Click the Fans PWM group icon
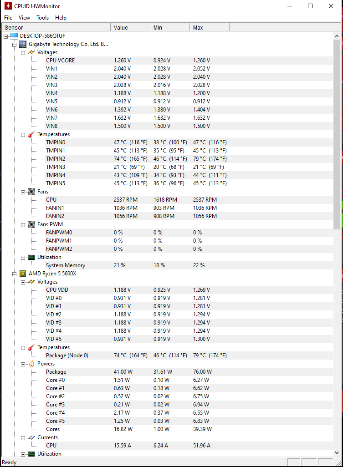The width and height of the screenshot is (343, 467). (x=31, y=224)
